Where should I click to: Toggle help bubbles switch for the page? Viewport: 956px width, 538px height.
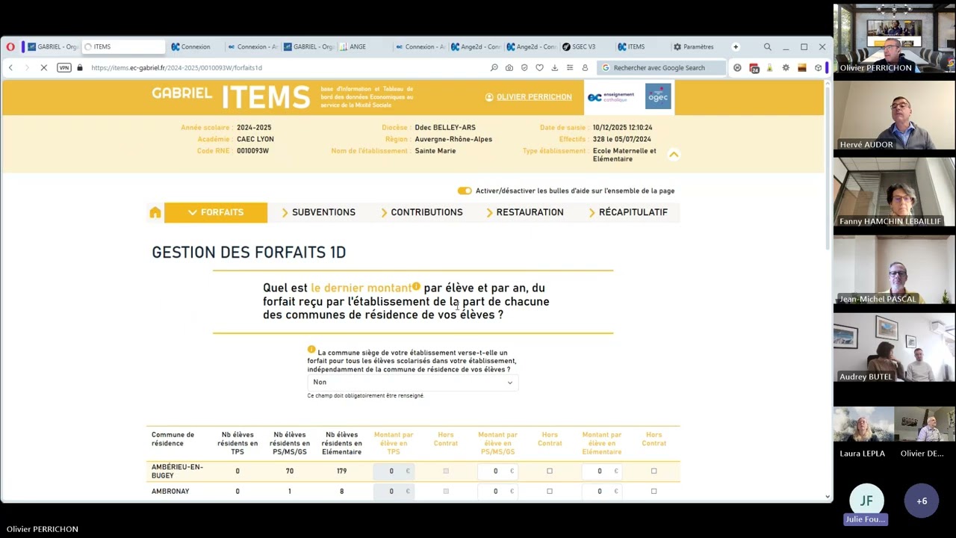point(465,191)
